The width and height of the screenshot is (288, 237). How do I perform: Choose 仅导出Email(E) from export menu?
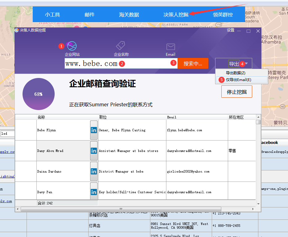[242, 80]
